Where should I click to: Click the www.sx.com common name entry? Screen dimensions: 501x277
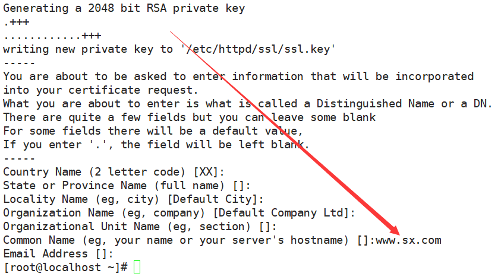(408, 240)
